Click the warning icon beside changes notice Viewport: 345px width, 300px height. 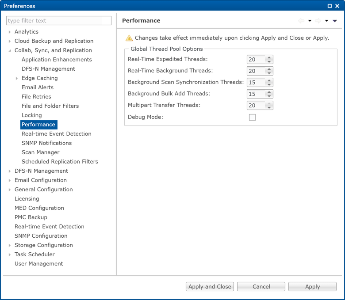[129, 38]
